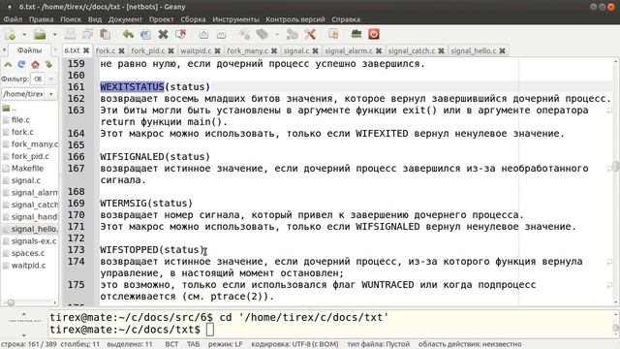Click WTERMSIG(status) text on line 169
Image resolution: width=620 pixels, height=349 pixels.
(x=146, y=203)
